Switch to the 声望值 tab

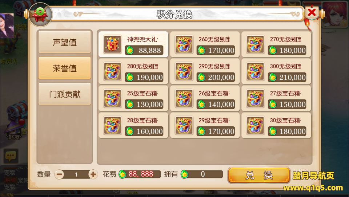(65, 42)
